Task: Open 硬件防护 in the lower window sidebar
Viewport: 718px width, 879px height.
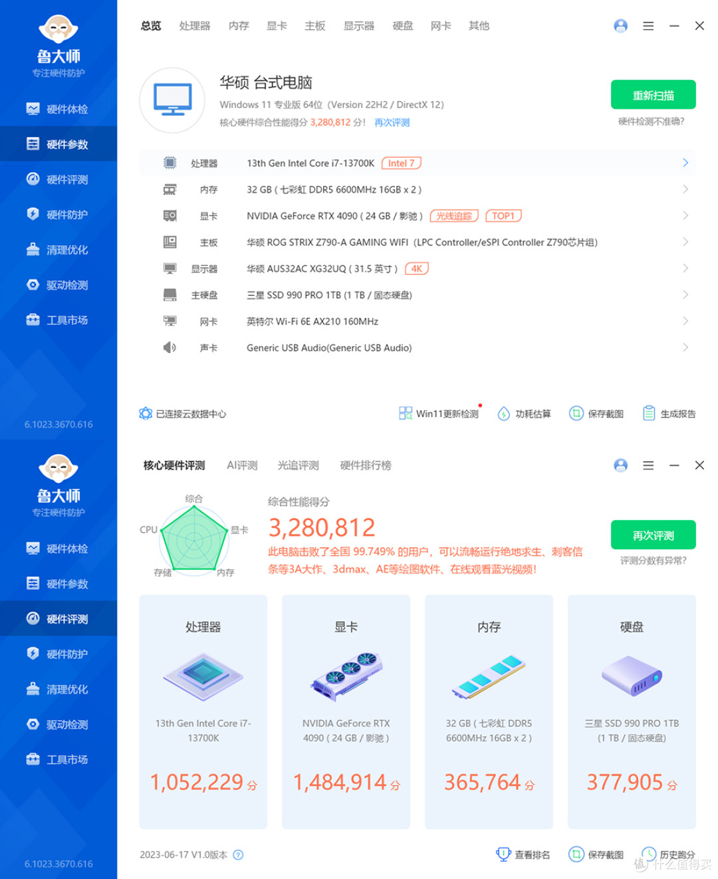Action: pos(59,654)
